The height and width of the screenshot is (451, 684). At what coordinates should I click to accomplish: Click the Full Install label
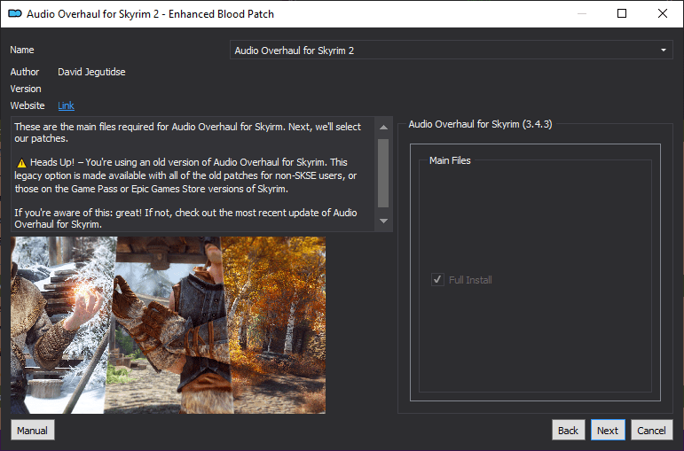pos(470,280)
